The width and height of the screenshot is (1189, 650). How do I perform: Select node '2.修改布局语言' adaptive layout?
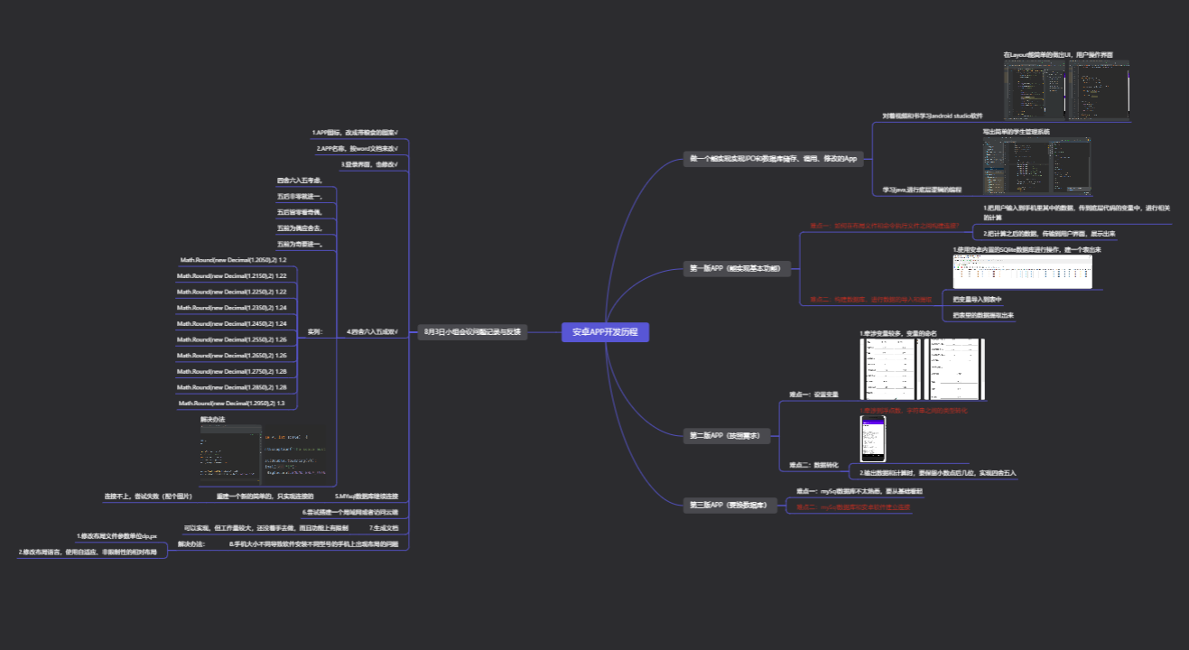point(88,552)
